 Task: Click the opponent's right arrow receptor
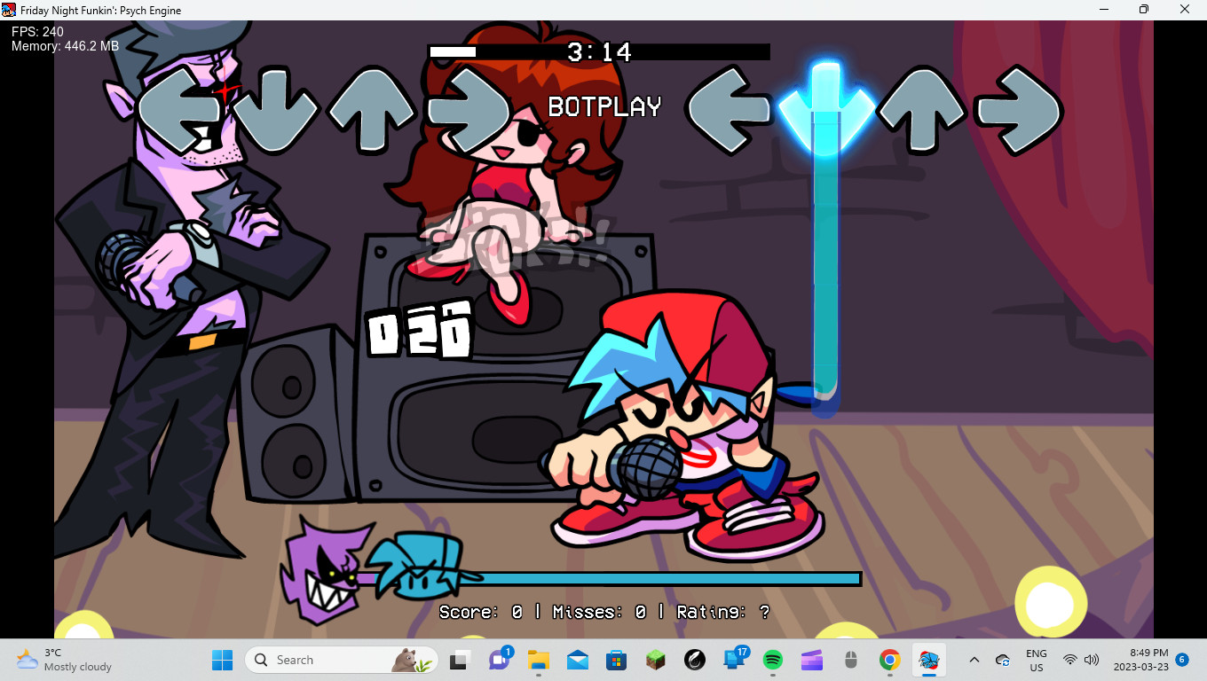click(x=469, y=109)
